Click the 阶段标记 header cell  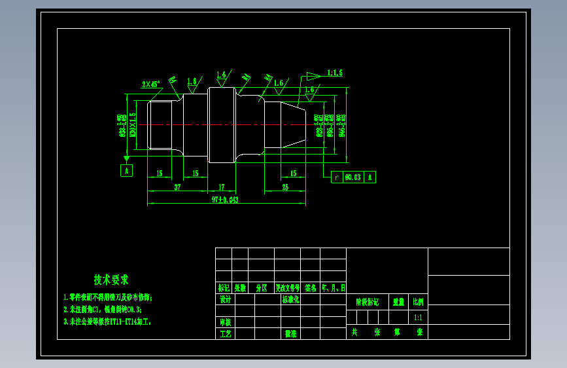(368, 302)
